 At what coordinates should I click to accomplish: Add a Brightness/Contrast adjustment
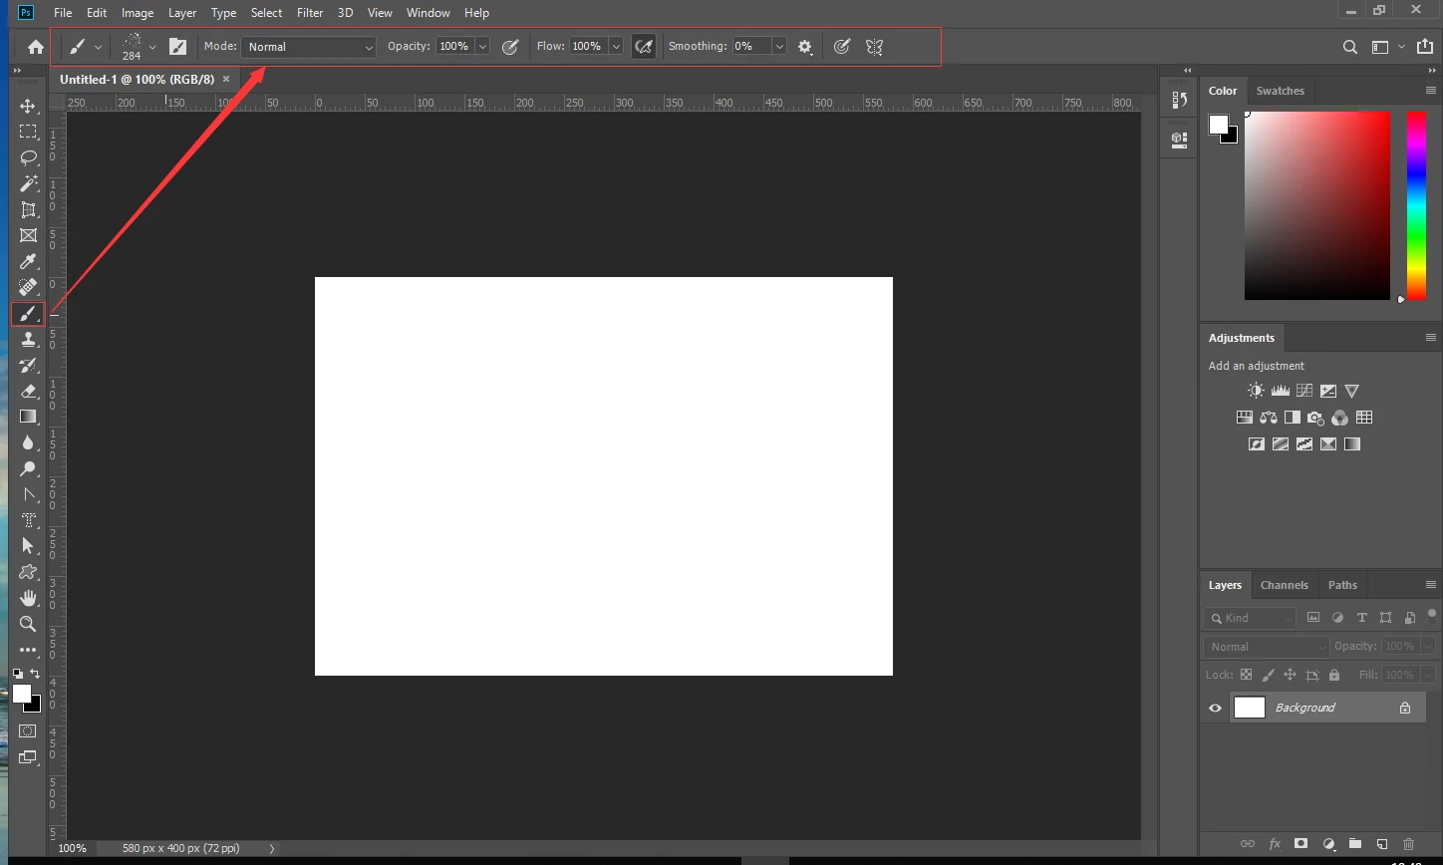(x=1256, y=391)
